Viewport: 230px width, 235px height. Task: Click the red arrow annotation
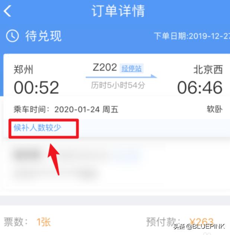coord(54,159)
